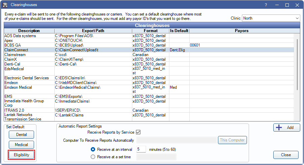Sort by the Description column header
This screenshot has height=165, width=304.
click(x=29, y=31)
